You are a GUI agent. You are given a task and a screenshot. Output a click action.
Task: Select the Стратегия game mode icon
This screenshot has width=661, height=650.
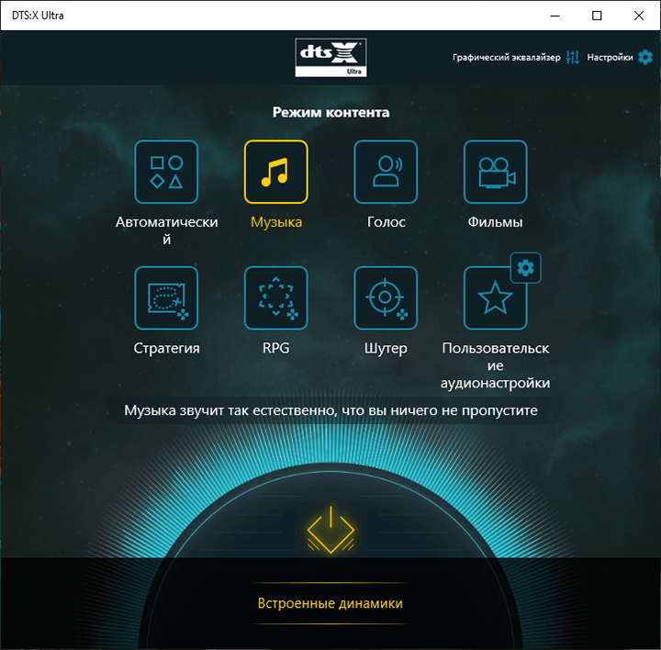pos(166,298)
